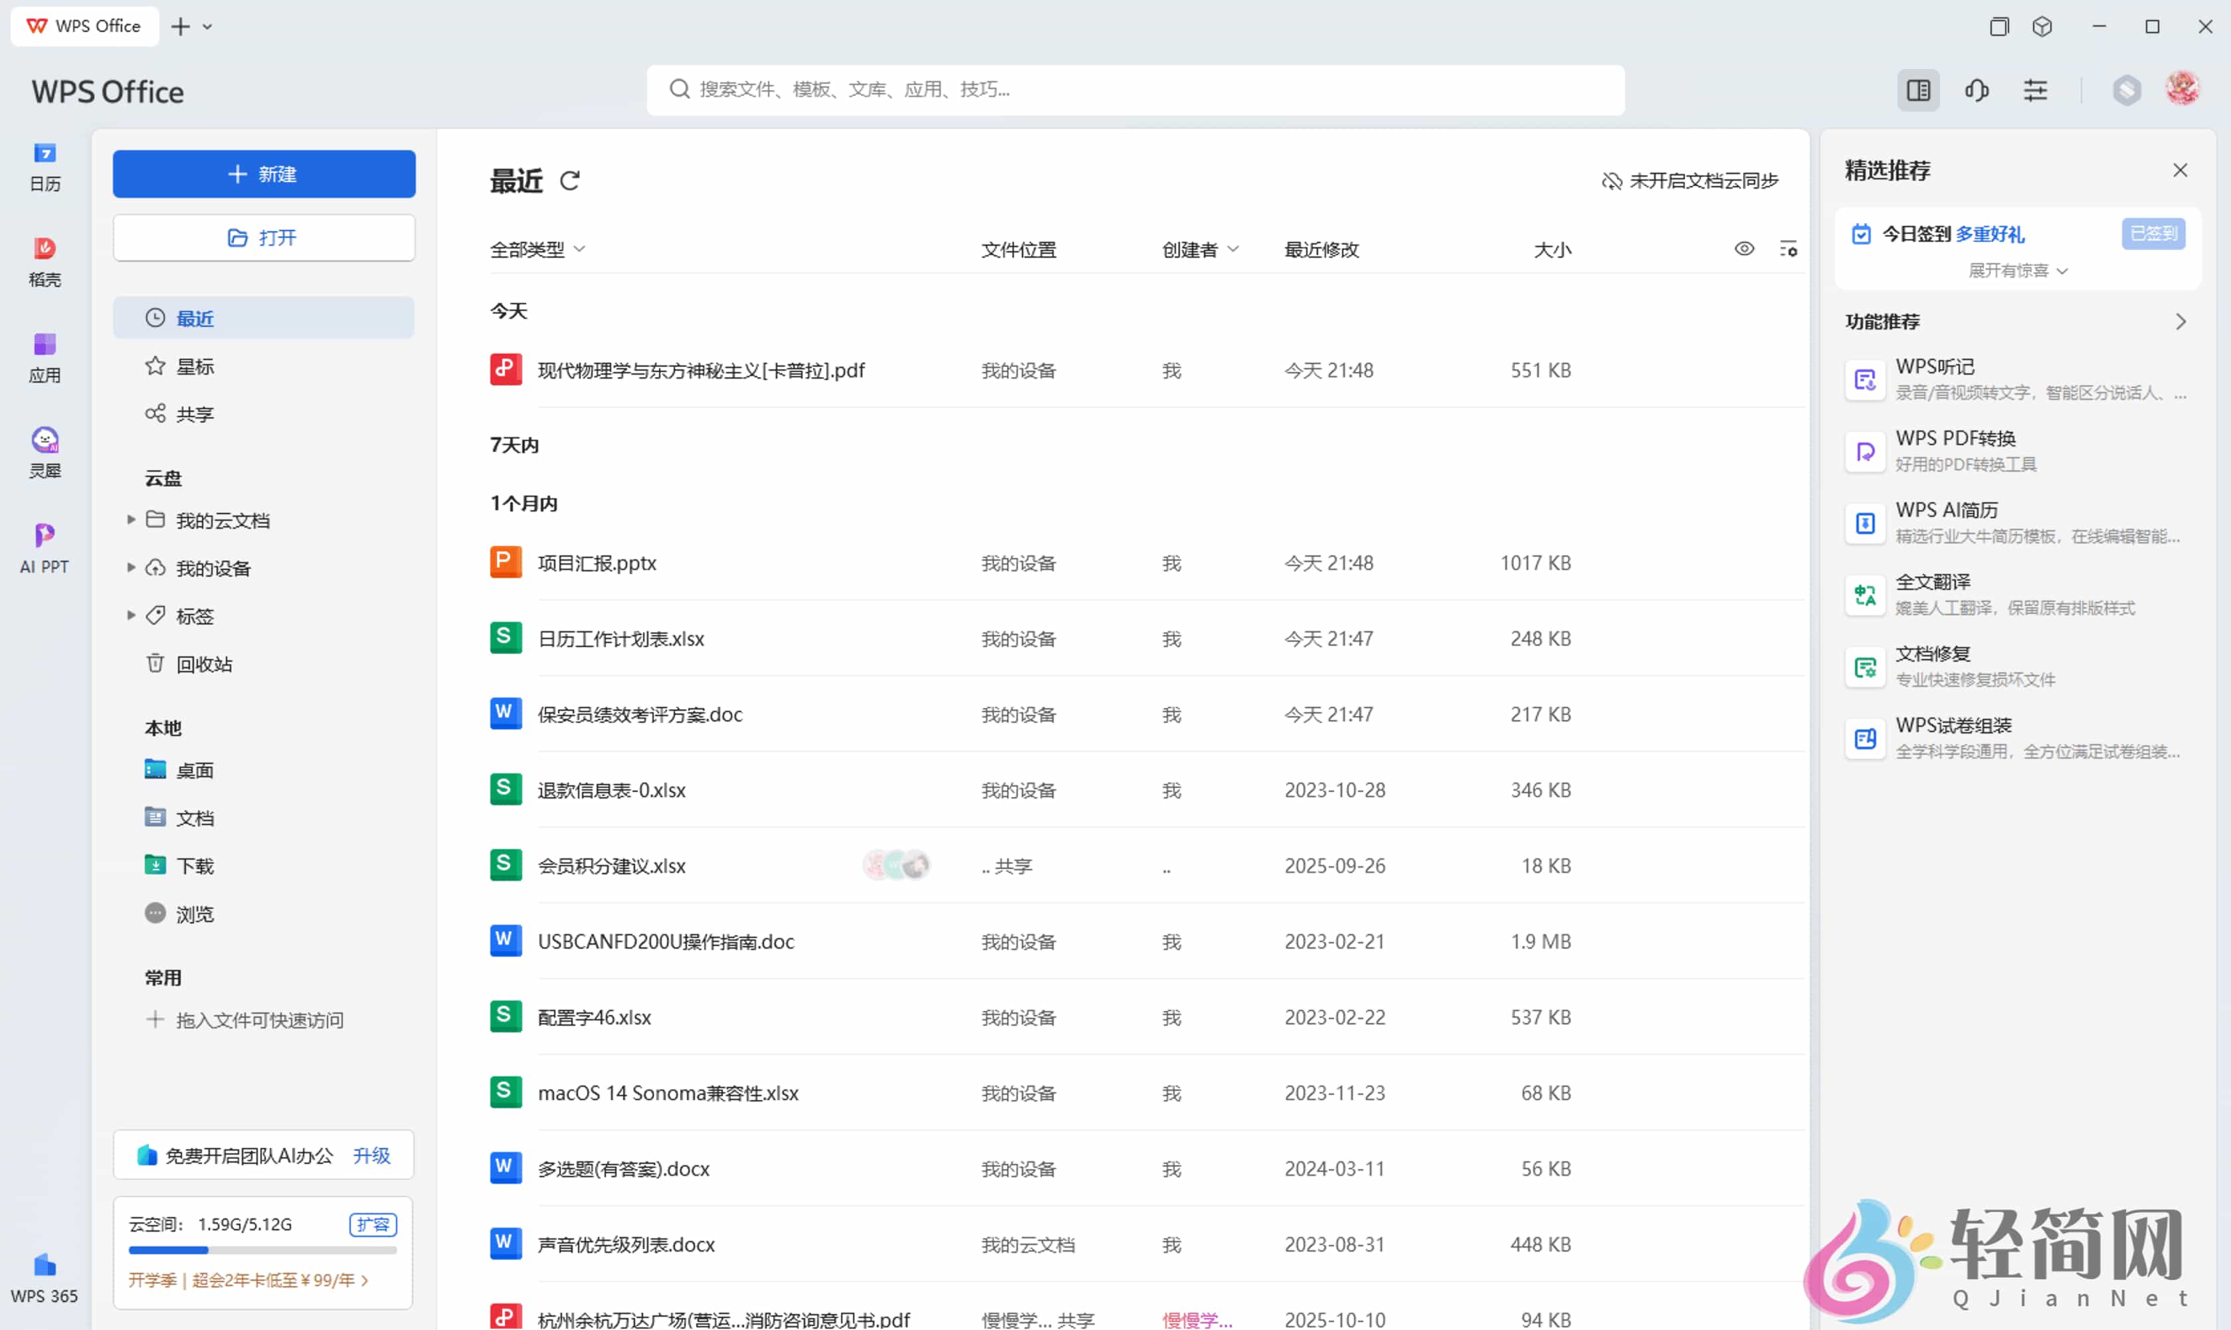Toggle the sidebar layout view in top bar

[1917, 90]
